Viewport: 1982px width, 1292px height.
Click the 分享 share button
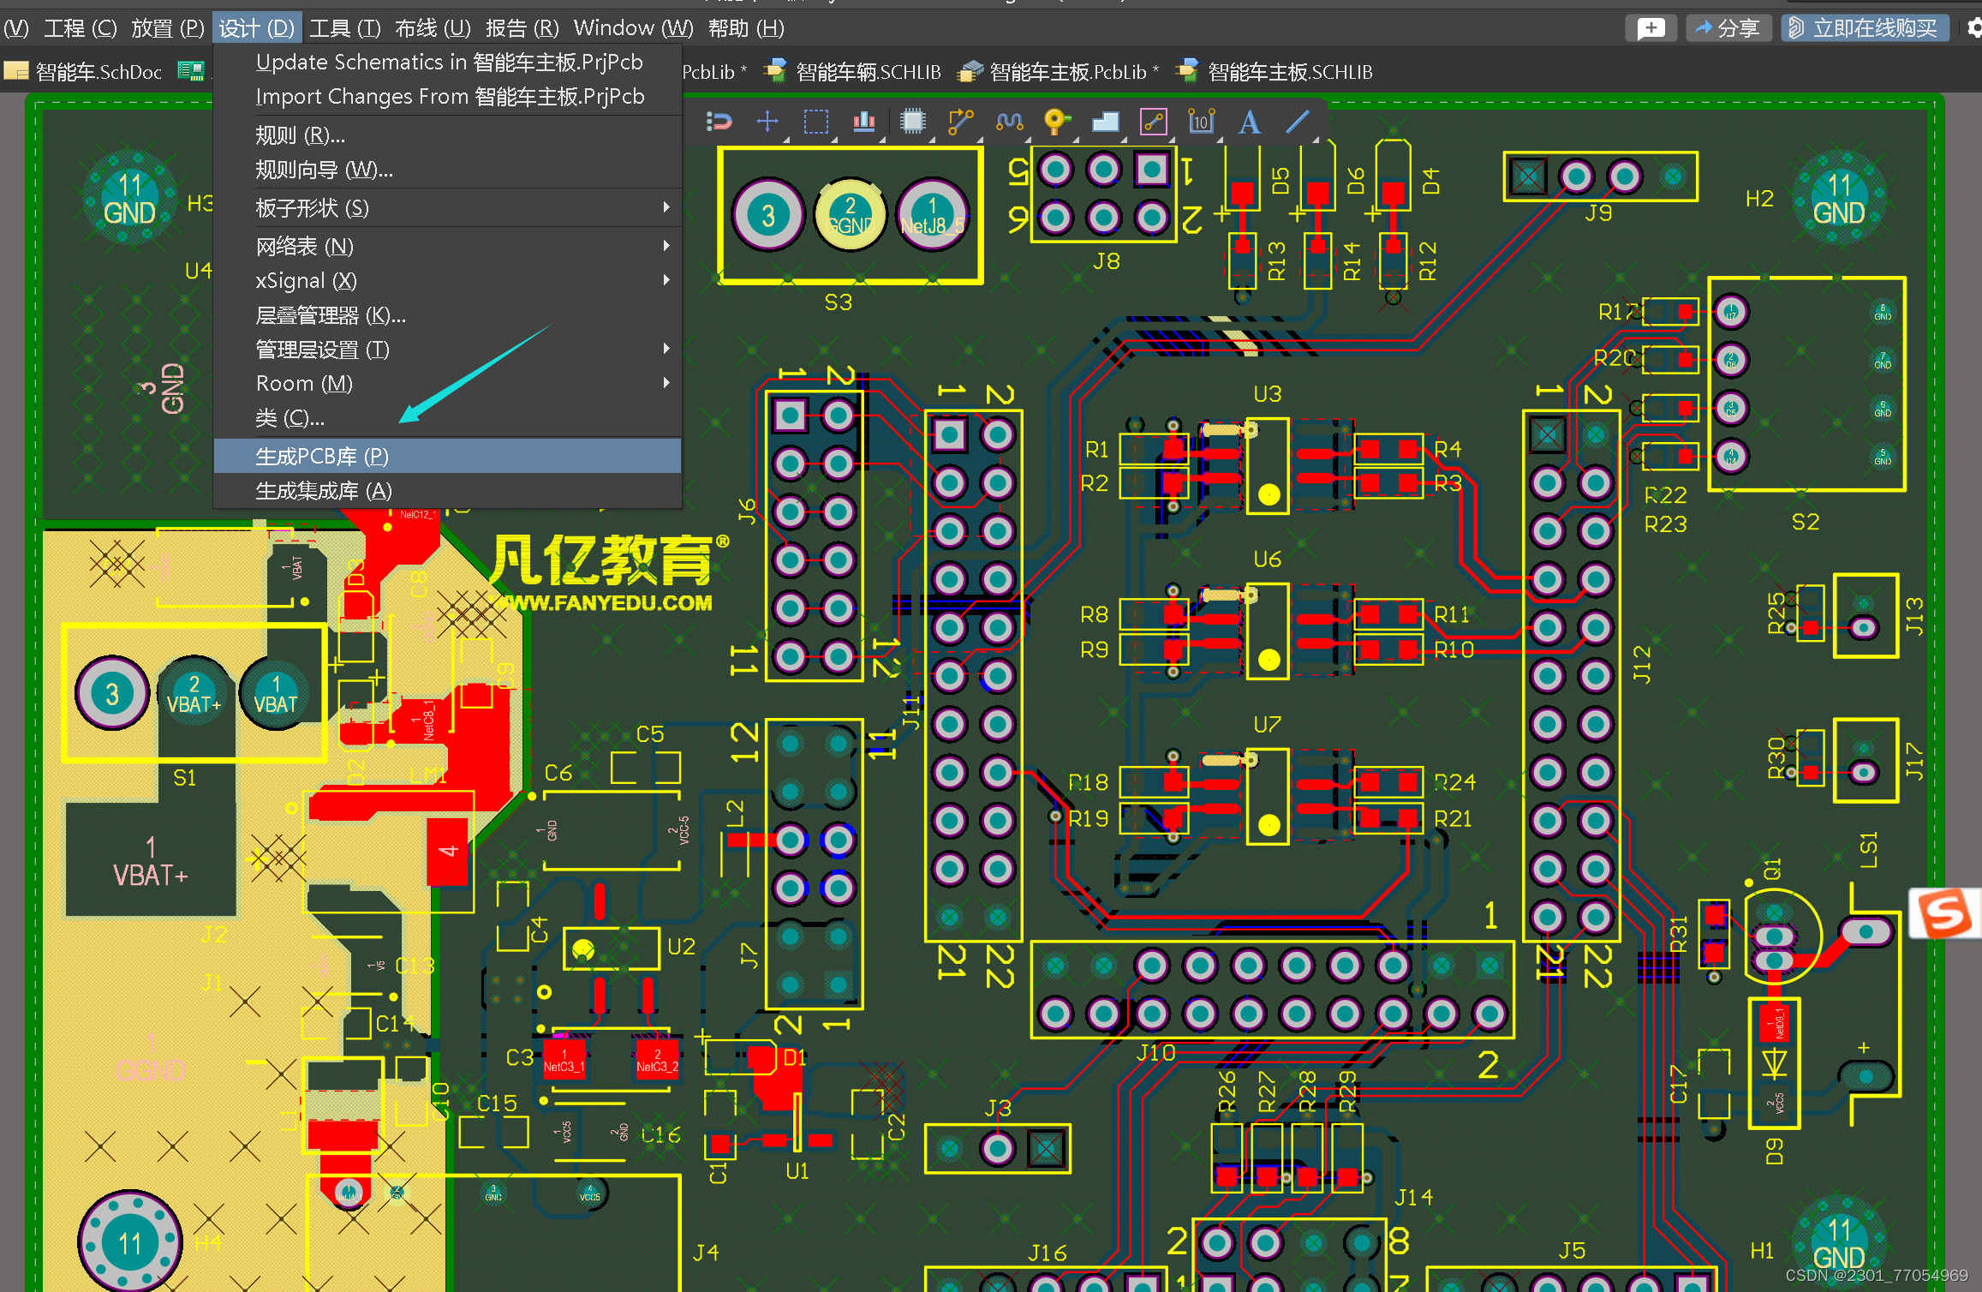coord(1728,28)
